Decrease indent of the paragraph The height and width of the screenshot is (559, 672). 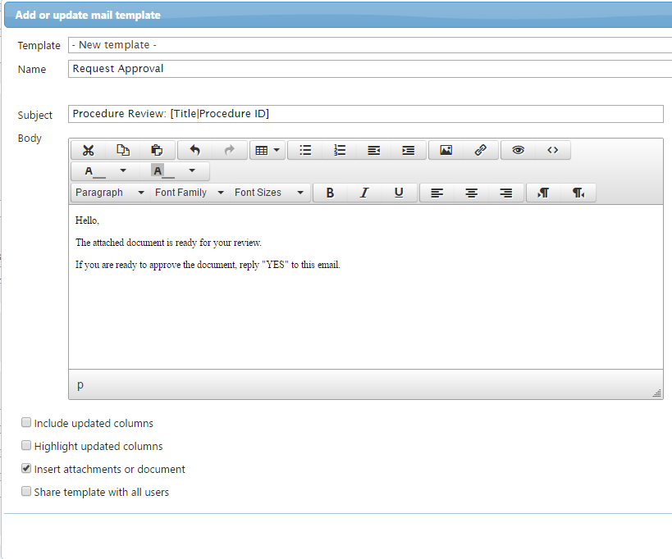pyautogui.click(x=373, y=150)
